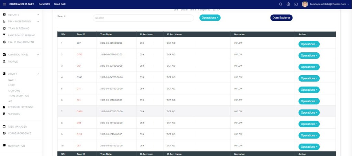Open Operations dropdown for row 1

click(x=309, y=44)
